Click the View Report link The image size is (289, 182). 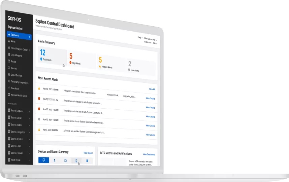click(88, 153)
